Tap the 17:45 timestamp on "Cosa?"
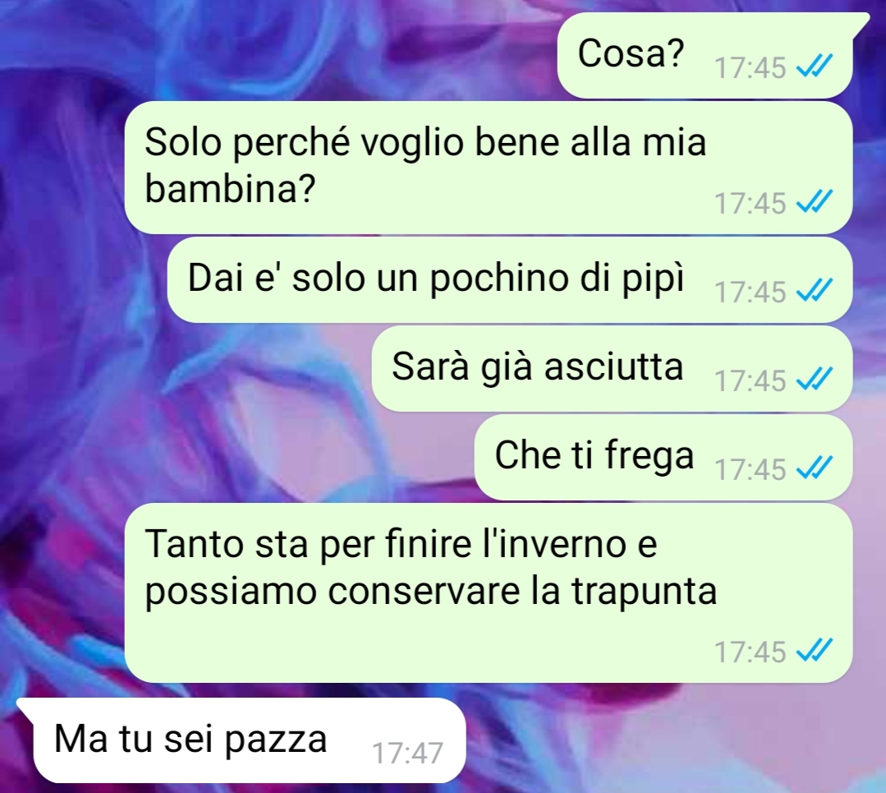This screenshot has height=793, width=886. (x=751, y=67)
